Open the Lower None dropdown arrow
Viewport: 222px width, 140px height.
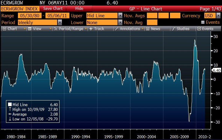coord(120,22)
